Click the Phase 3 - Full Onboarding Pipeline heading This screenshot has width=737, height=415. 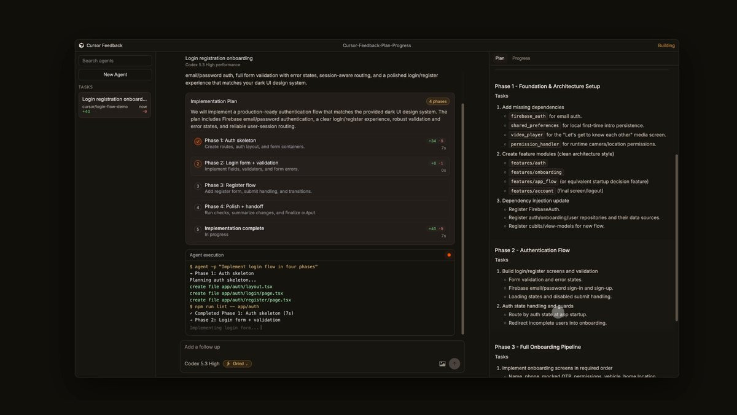tap(537, 347)
